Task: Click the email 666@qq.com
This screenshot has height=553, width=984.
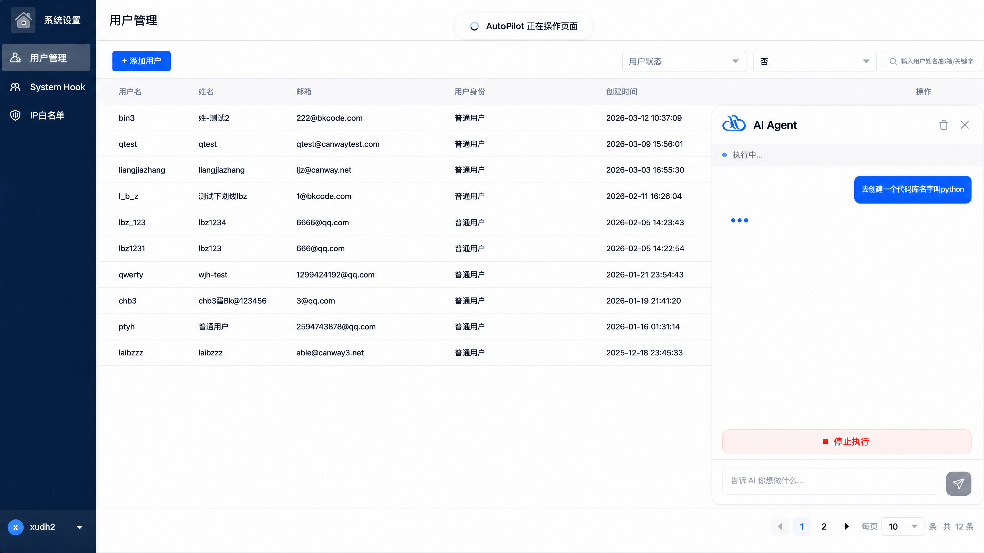Action: (x=321, y=248)
